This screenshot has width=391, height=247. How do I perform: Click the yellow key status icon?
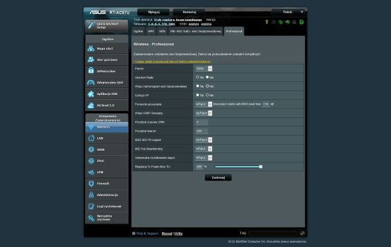coord(267,22)
